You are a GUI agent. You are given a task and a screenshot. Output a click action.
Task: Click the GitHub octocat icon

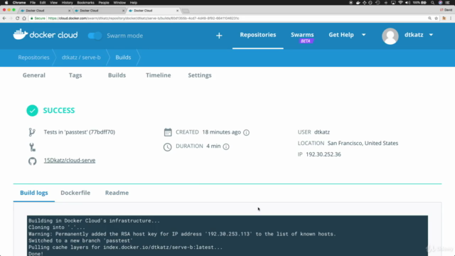tap(32, 161)
